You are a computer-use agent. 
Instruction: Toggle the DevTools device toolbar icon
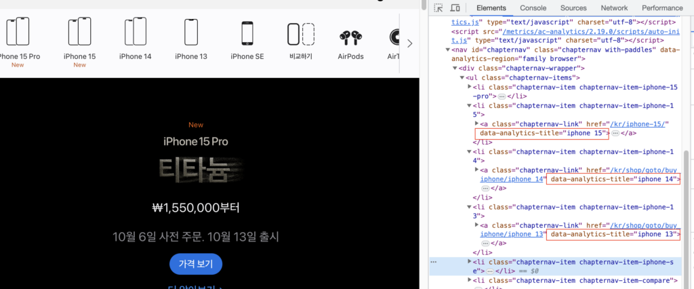(x=455, y=8)
